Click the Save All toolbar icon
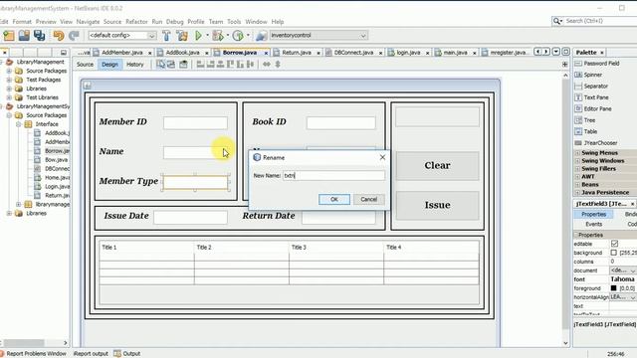Image resolution: width=637 pixels, height=358 pixels. (40, 36)
